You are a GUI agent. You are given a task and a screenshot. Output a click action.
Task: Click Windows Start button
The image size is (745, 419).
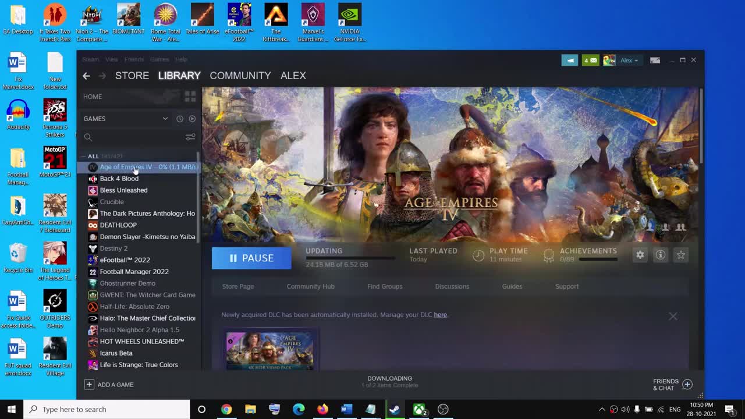(x=12, y=409)
